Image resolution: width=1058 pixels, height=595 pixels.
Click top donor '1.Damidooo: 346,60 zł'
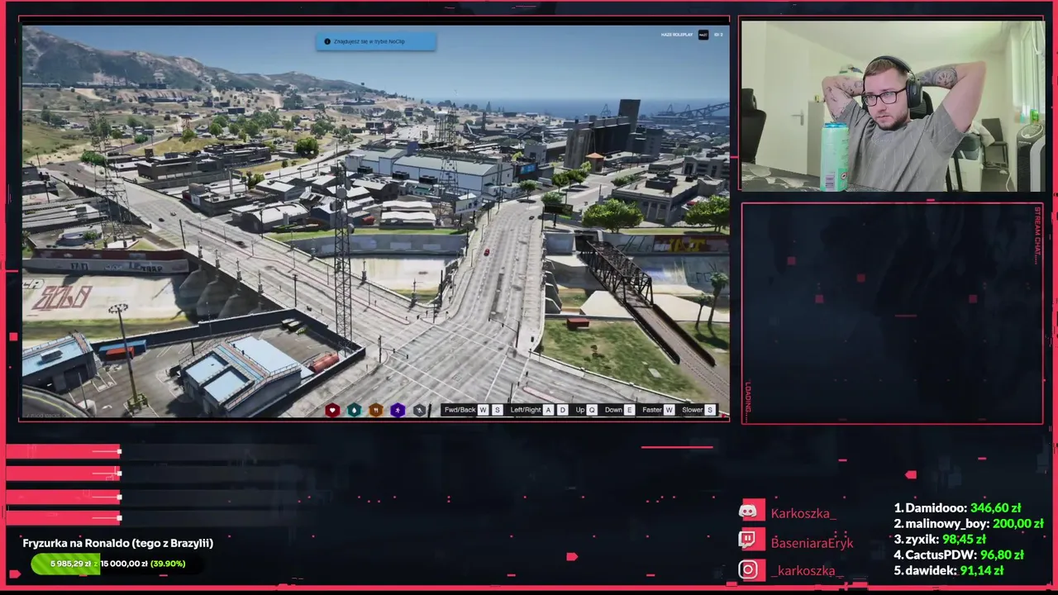click(x=957, y=508)
